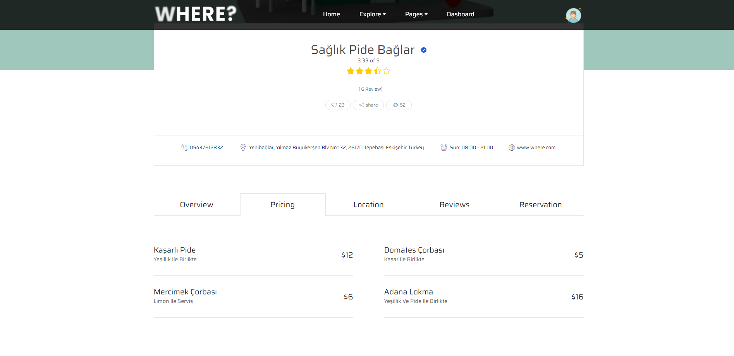The image size is (734, 356).
Task: Click the clock icon beside opening hours
Action: pyautogui.click(x=444, y=148)
